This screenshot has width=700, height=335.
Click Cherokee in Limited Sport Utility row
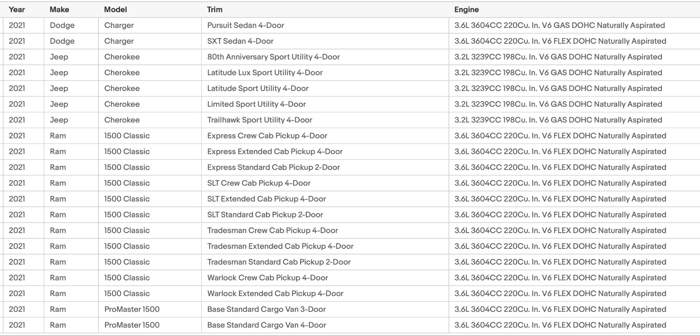[x=122, y=104]
